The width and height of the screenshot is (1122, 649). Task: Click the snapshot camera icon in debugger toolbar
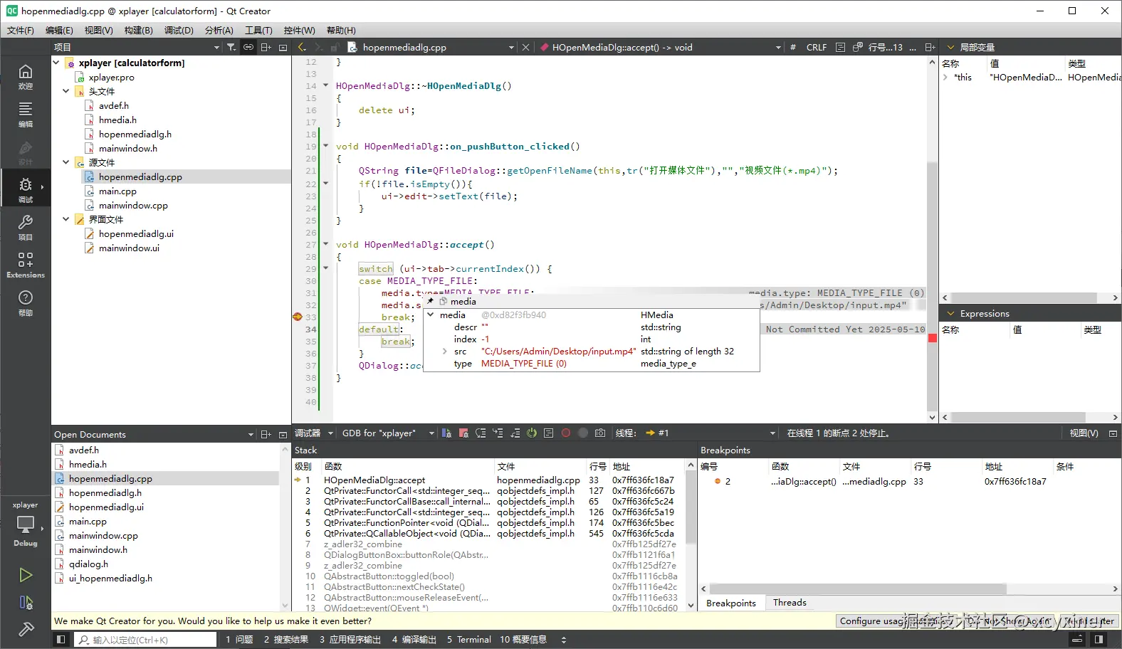click(x=600, y=433)
